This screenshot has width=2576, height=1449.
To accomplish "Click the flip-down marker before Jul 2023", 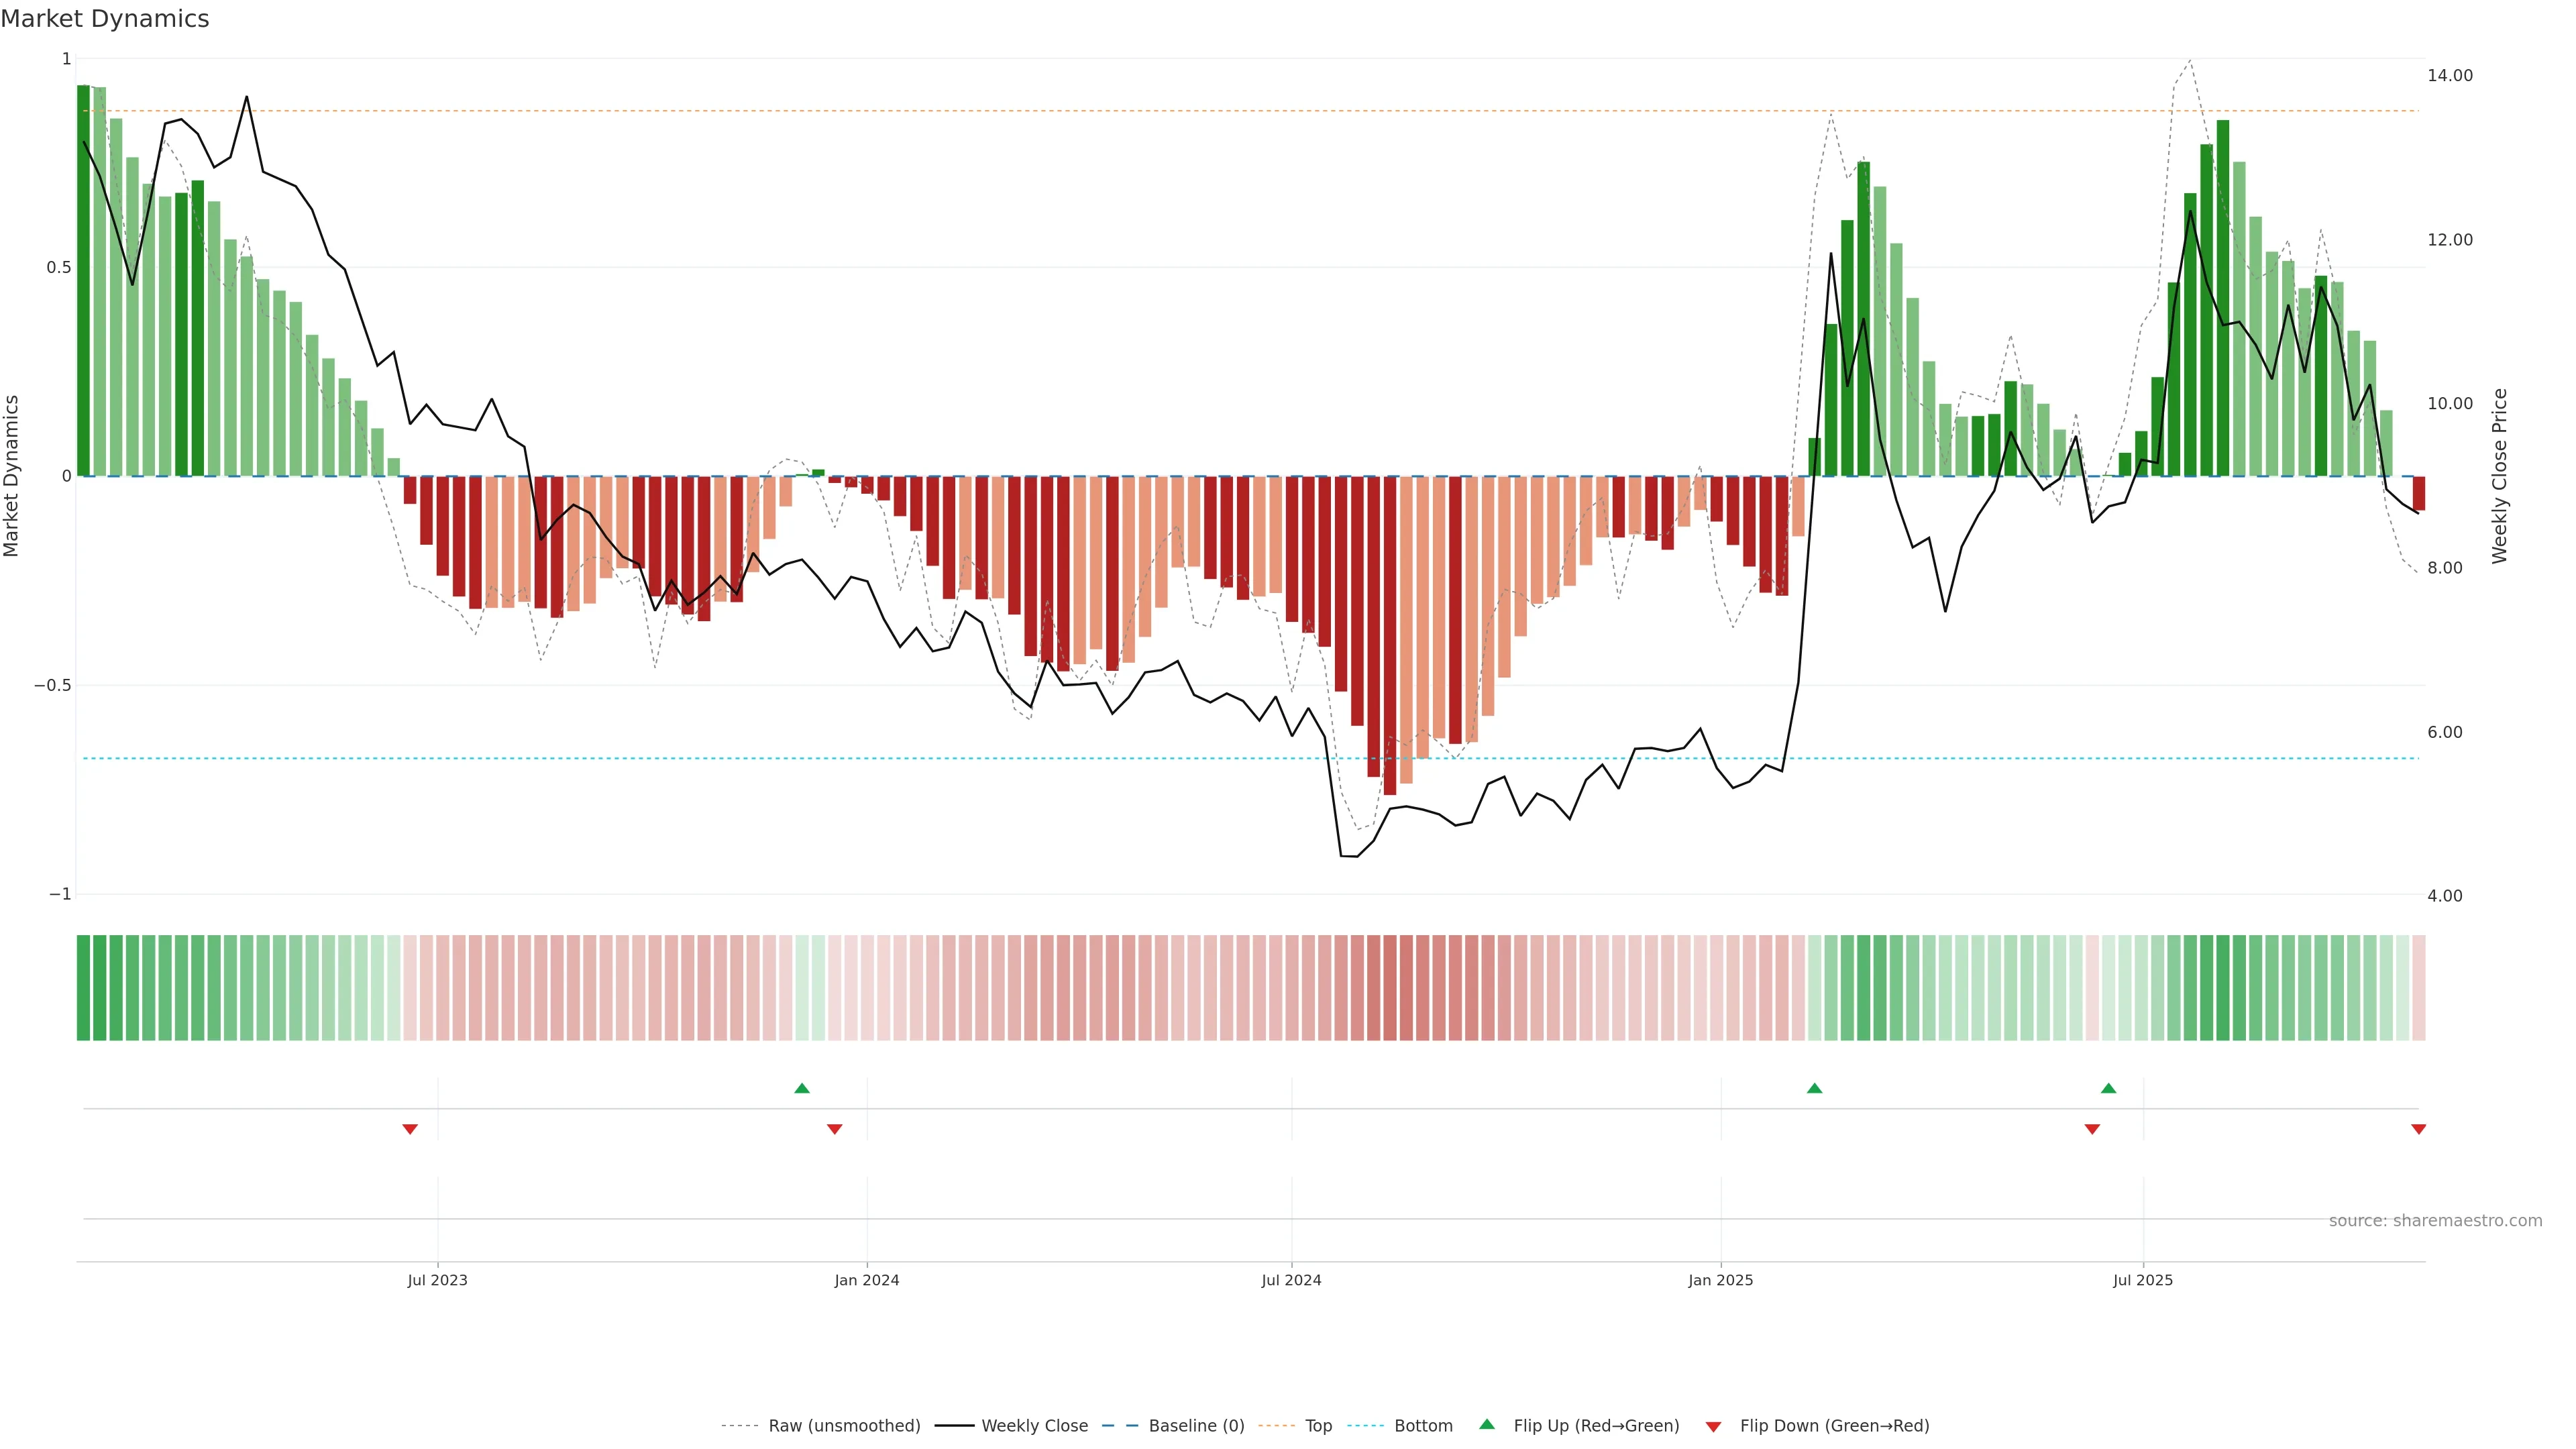I will (410, 1129).
